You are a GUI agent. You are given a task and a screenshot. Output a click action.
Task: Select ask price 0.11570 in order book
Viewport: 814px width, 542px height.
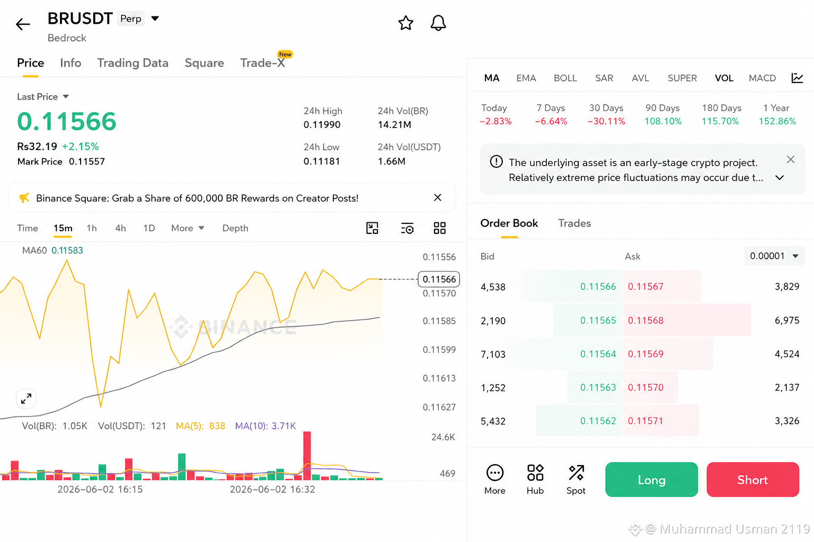click(645, 387)
